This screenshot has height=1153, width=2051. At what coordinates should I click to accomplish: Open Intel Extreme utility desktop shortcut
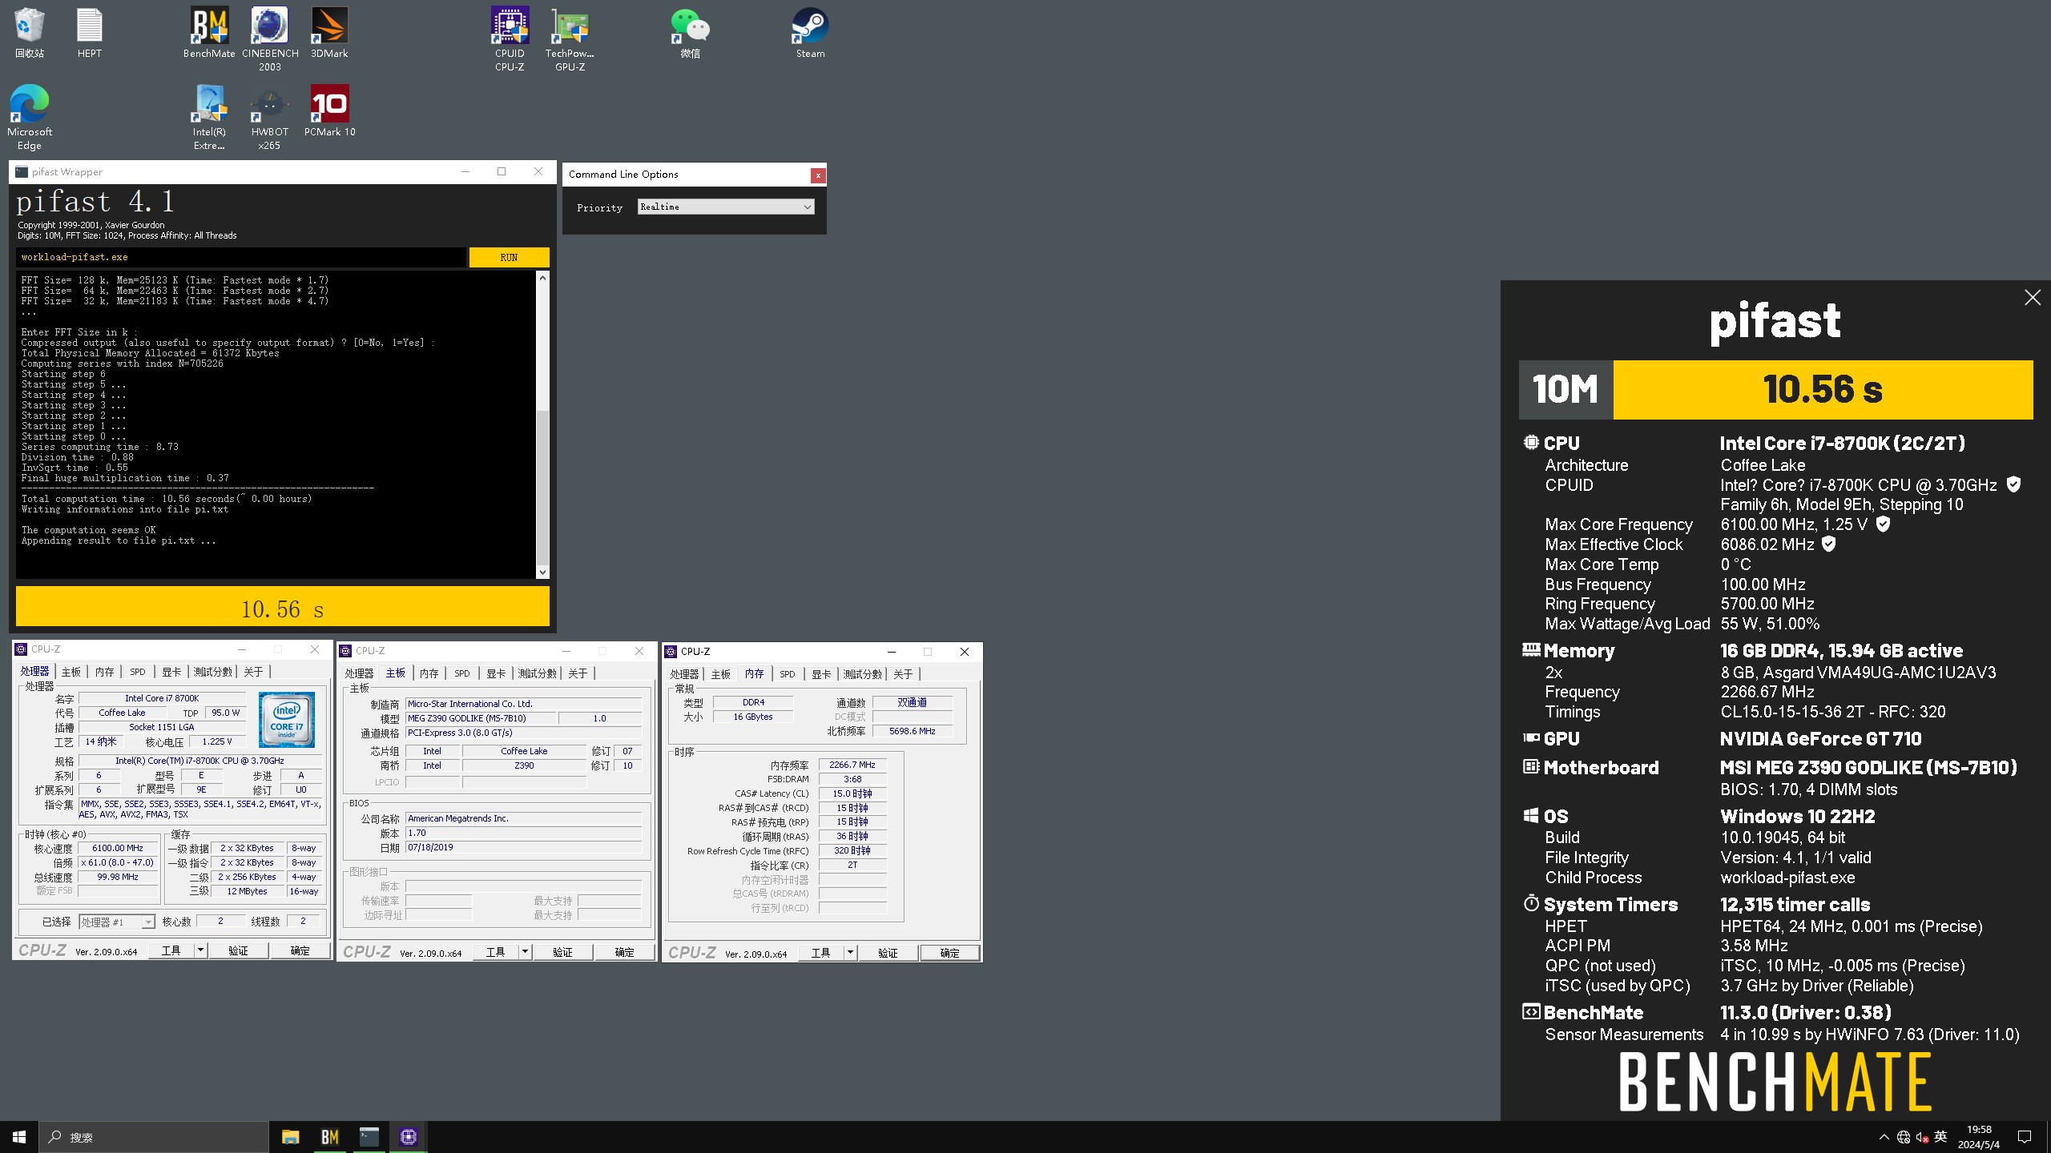[209, 118]
